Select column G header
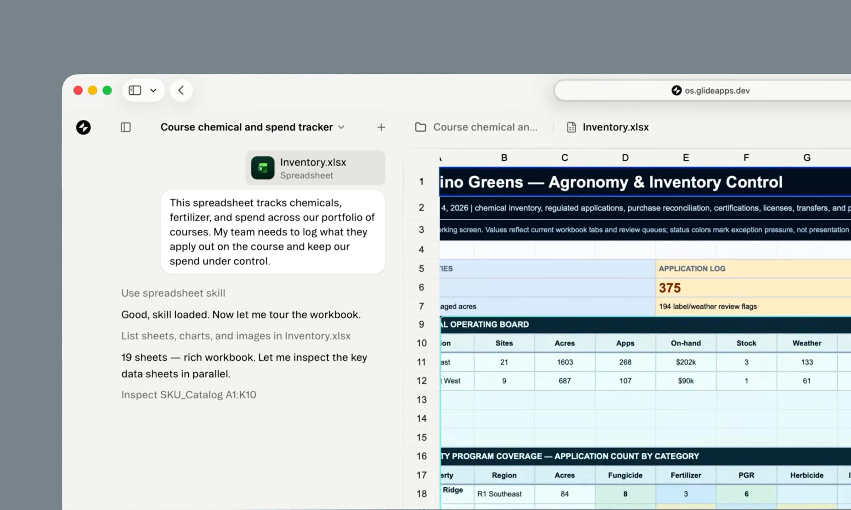This screenshot has width=851, height=510. point(807,158)
